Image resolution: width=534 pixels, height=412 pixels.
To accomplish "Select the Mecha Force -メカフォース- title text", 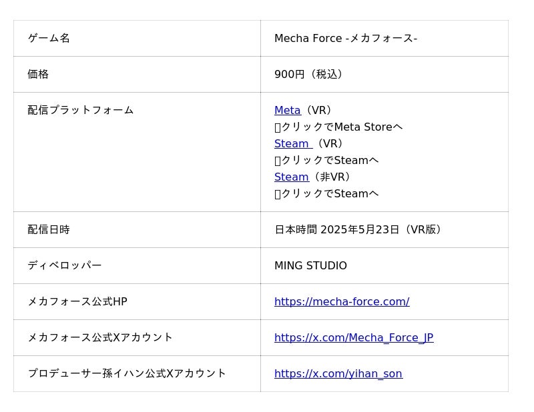I will (x=346, y=39).
